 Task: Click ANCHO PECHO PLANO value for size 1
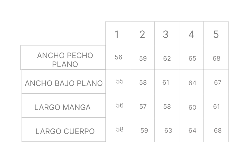click(119, 57)
